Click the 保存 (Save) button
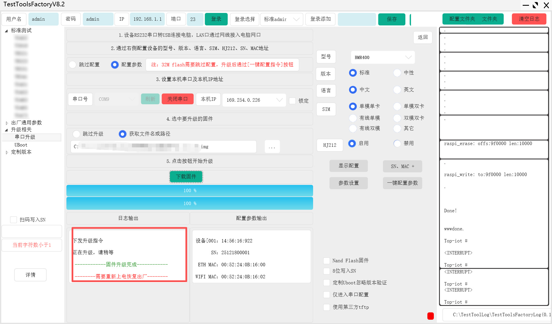The image size is (552, 324). click(x=392, y=19)
